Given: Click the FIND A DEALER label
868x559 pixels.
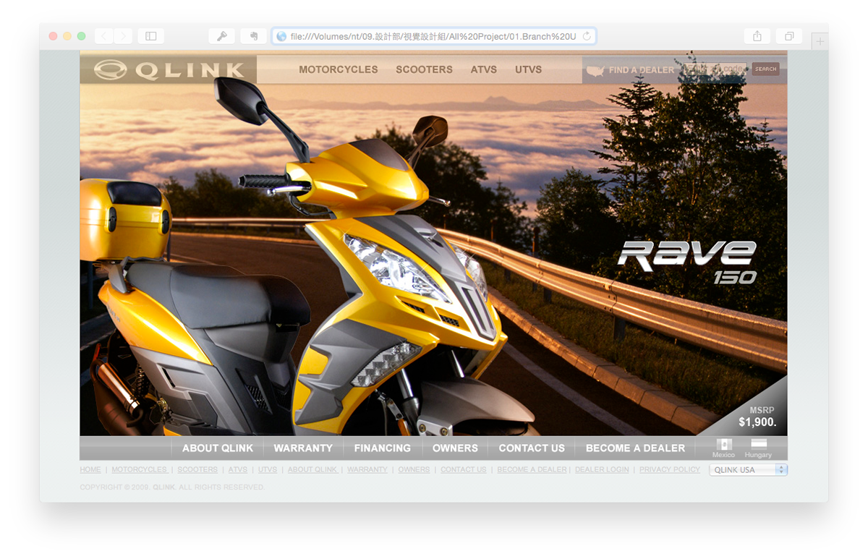Looking at the screenshot, I should tap(642, 70).
